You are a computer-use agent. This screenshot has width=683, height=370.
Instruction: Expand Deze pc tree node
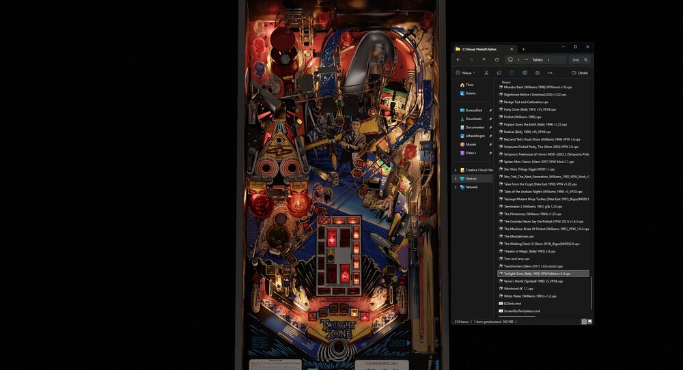456,178
